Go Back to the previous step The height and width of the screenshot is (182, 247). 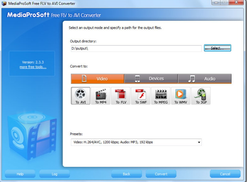coord(126,174)
